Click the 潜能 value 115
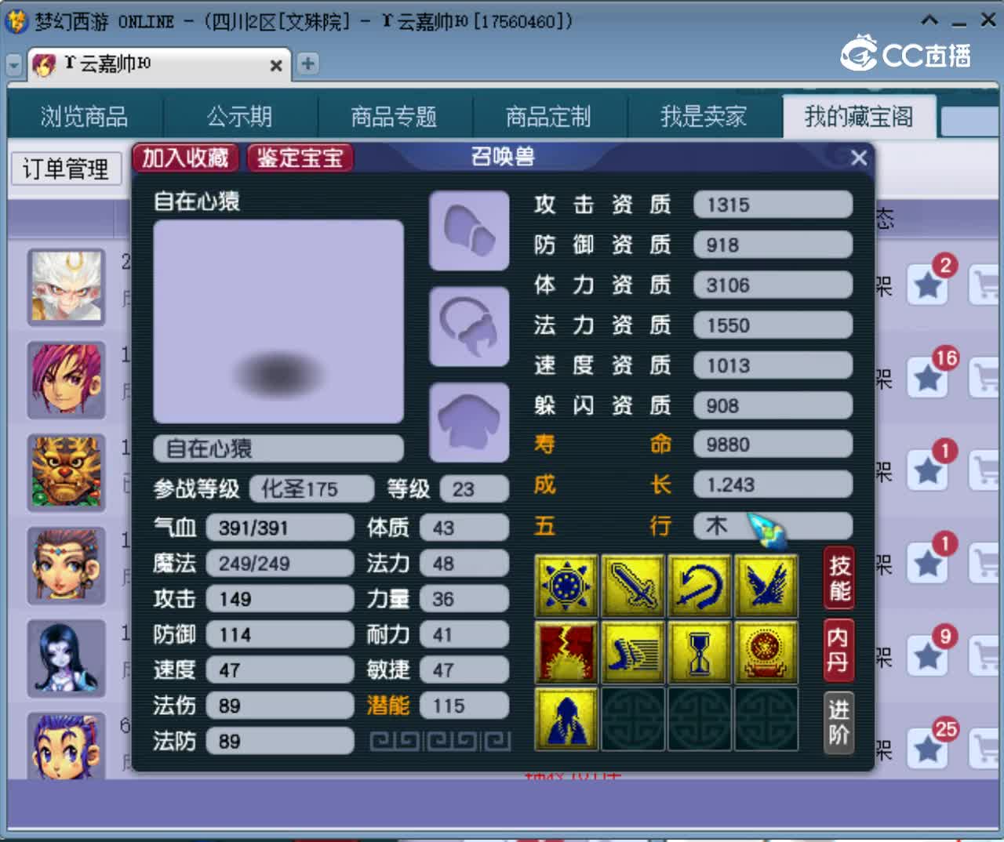This screenshot has width=1004, height=842. click(464, 706)
